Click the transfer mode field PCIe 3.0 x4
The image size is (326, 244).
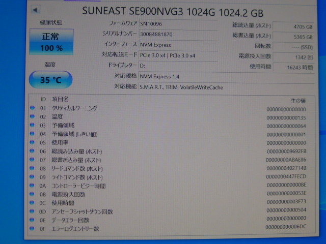pyautogui.click(x=178, y=55)
